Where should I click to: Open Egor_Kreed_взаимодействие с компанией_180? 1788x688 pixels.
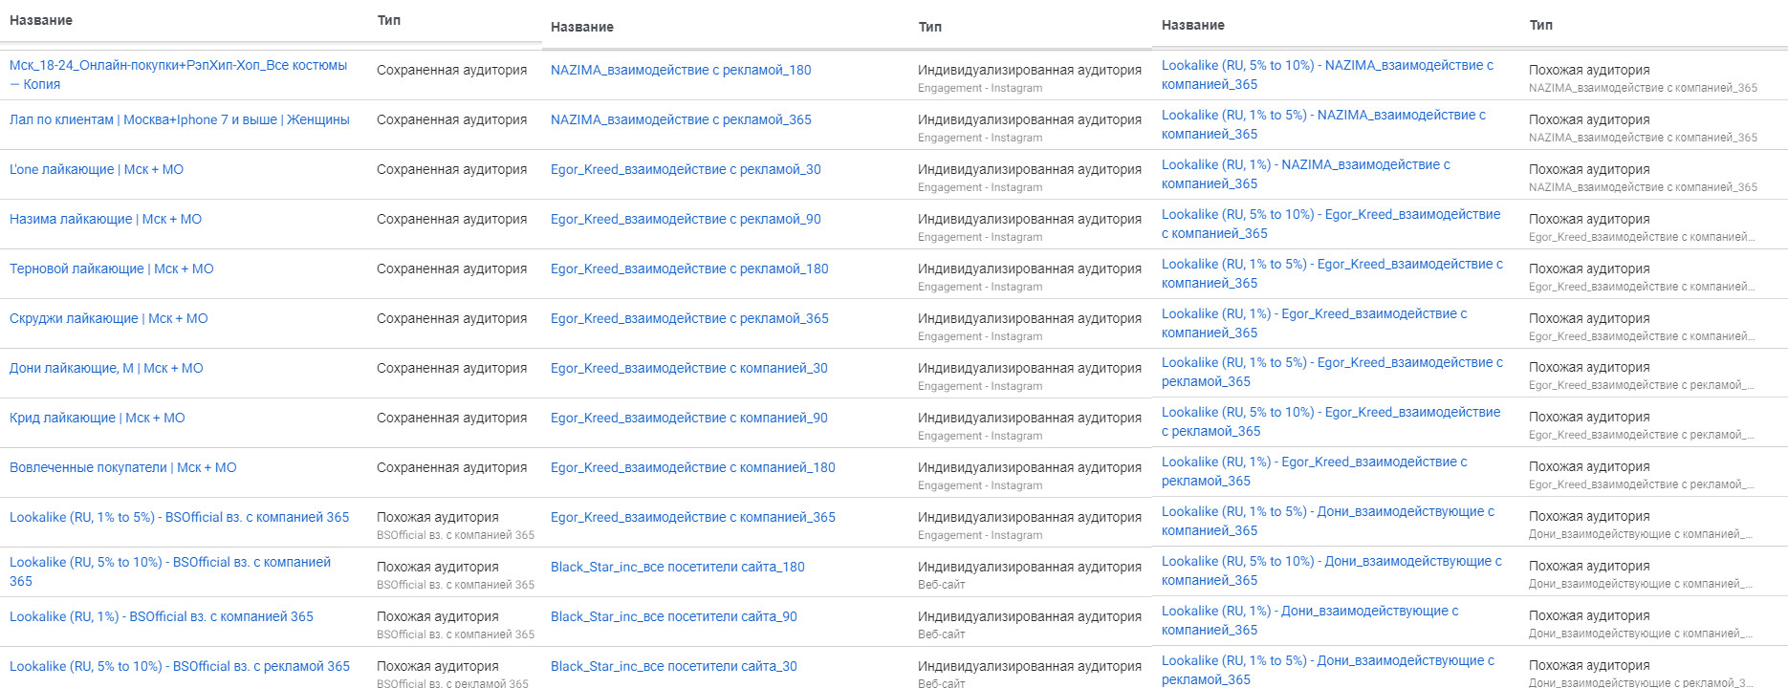[693, 467]
